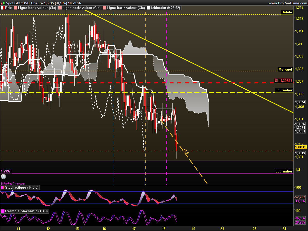Screen dimensions: 308x231
Task: Click date 19 on the time axis
Action: (x=193, y=228)
